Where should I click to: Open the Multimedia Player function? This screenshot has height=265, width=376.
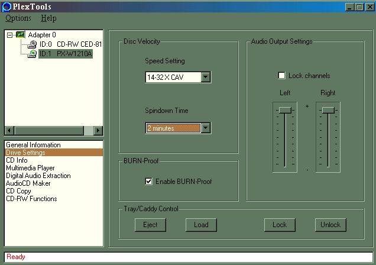coord(54,168)
